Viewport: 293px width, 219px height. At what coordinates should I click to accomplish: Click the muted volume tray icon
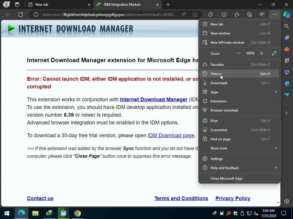tap(256, 213)
